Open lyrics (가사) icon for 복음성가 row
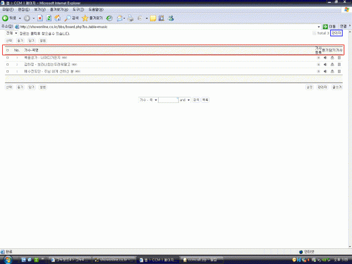Image resolution: width=352 pixels, height=264 pixels. point(339,58)
